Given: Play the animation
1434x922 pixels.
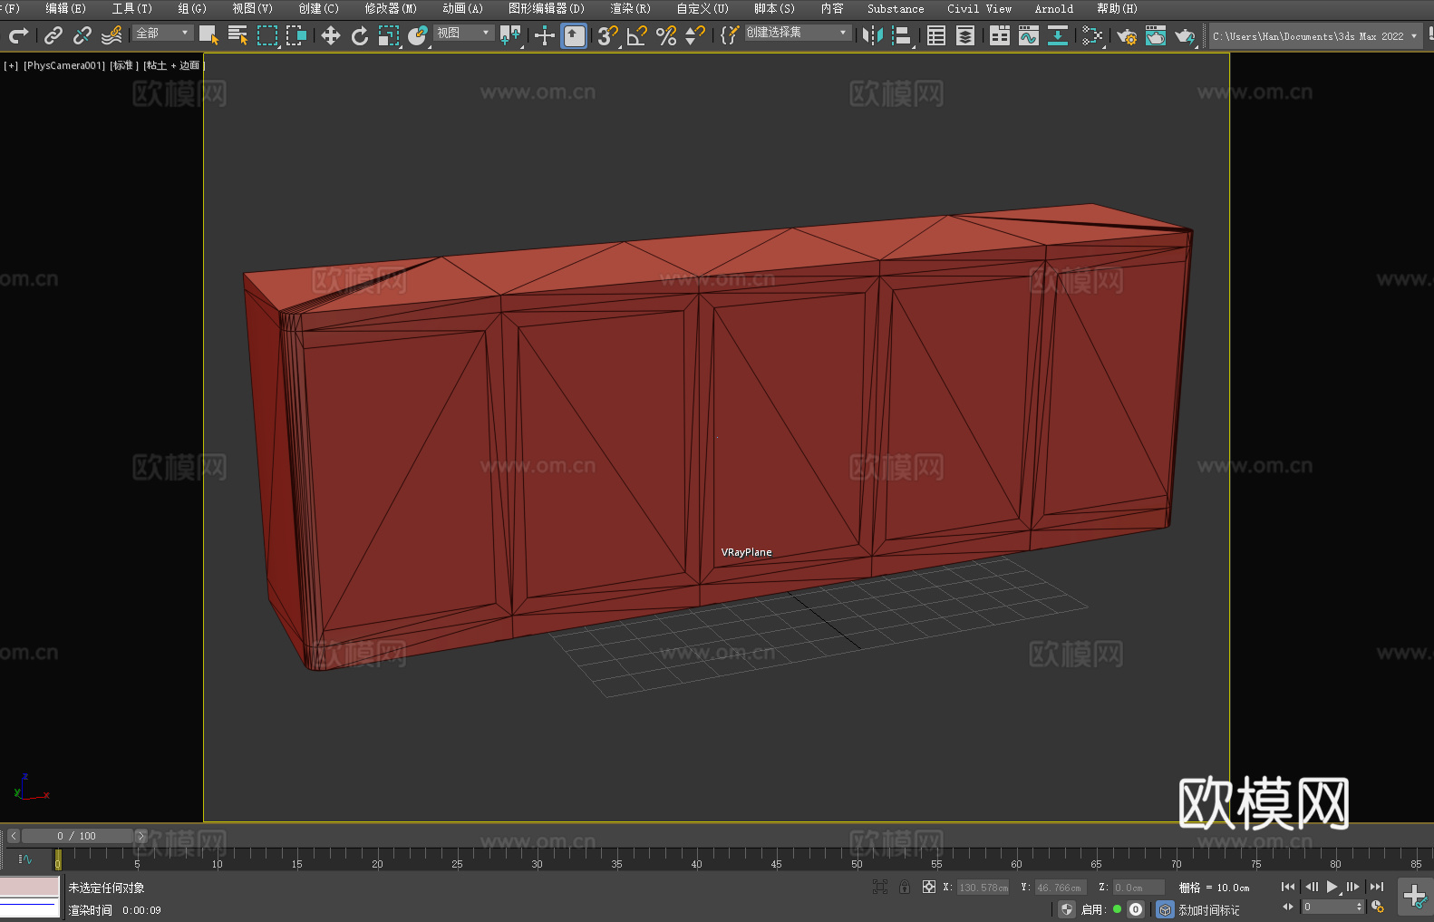Looking at the screenshot, I should 1332,887.
